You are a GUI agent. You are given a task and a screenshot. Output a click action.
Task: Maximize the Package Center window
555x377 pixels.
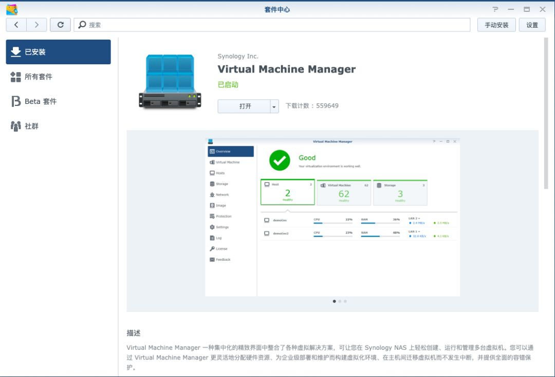point(527,10)
